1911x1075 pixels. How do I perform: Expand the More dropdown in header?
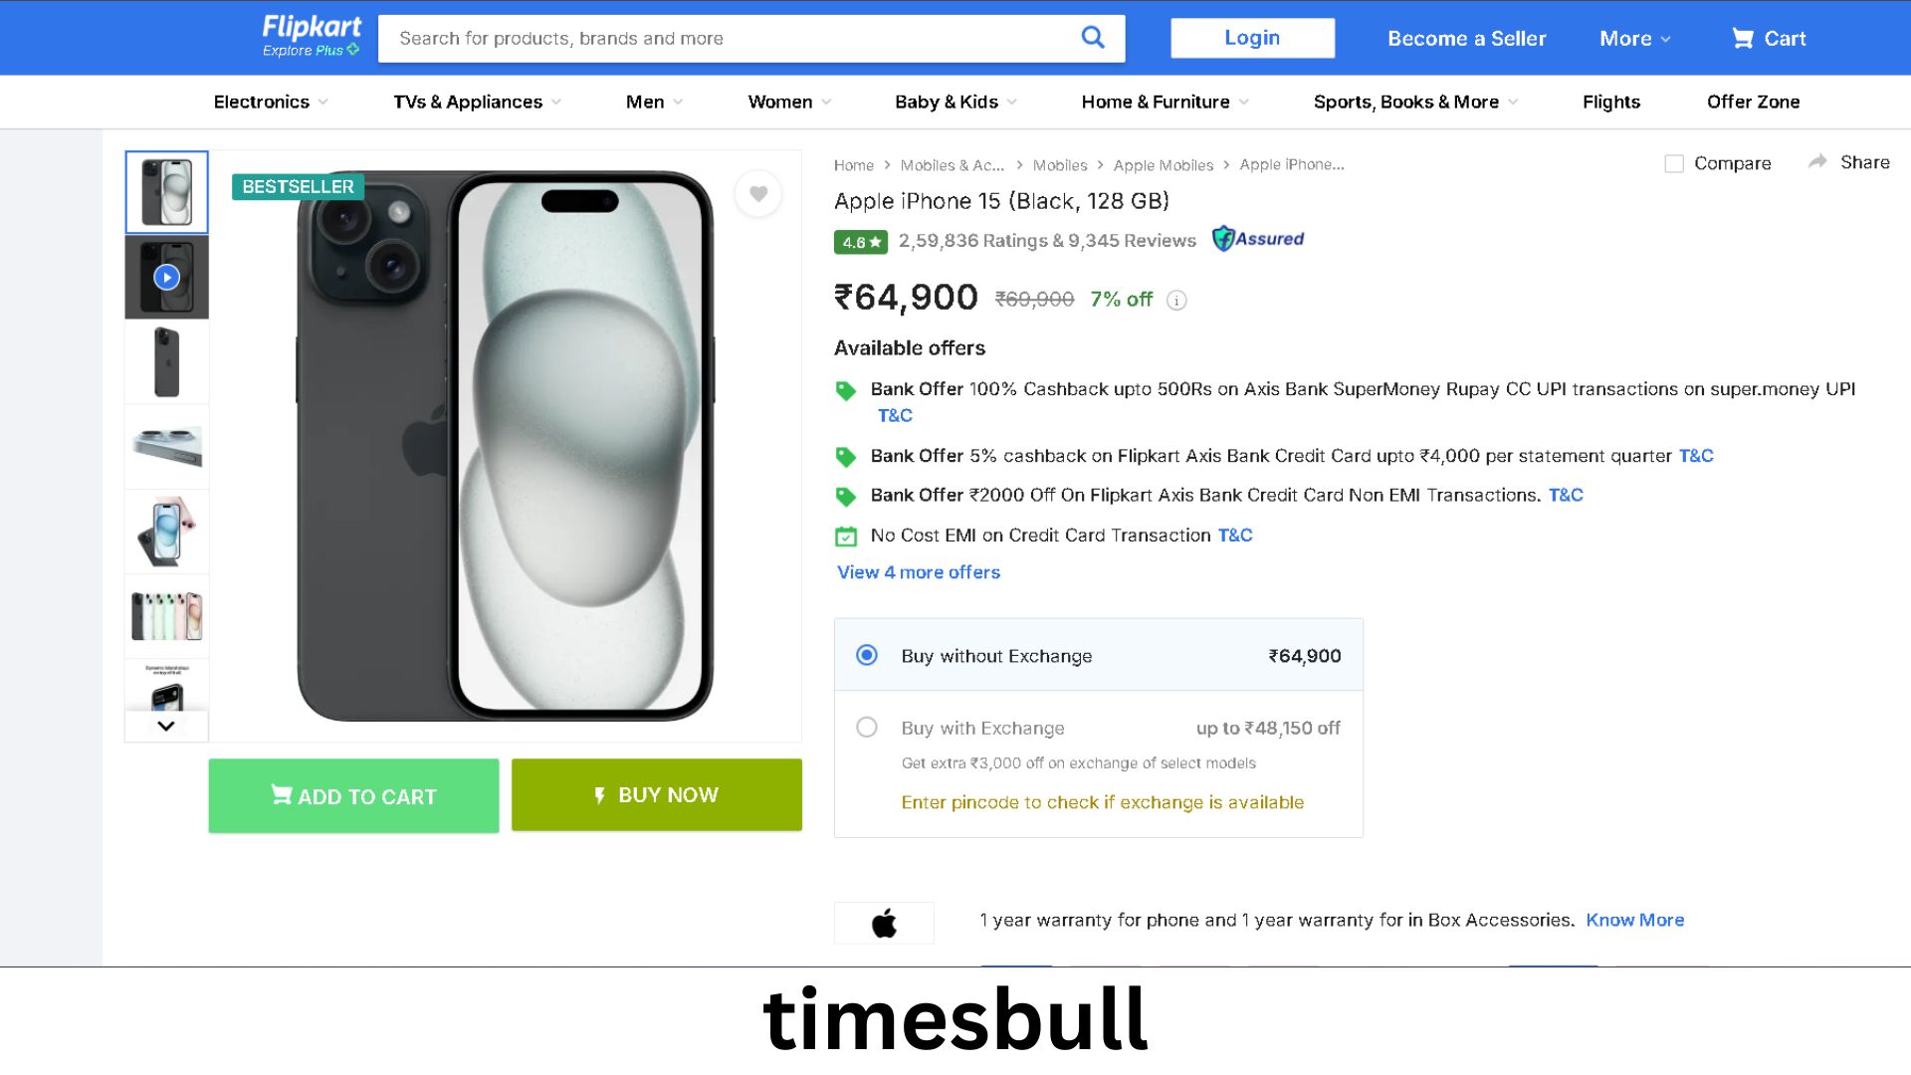[x=1634, y=39]
